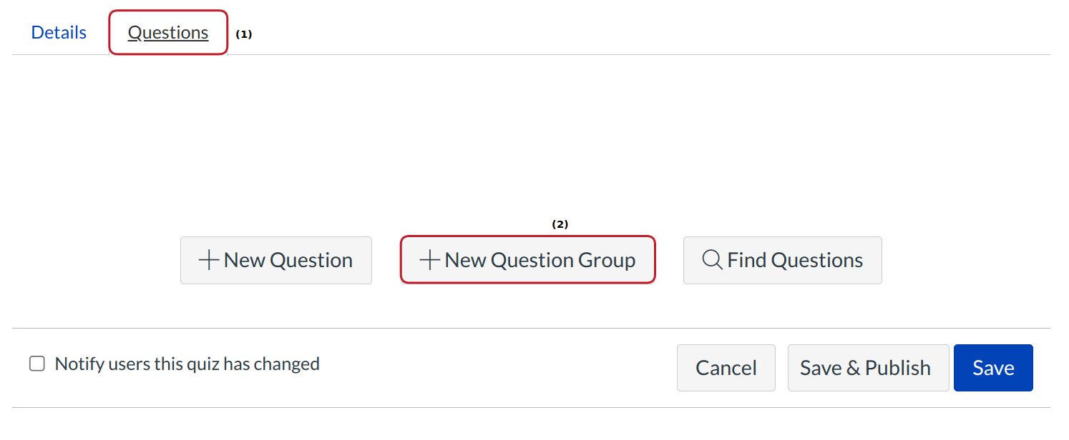The height and width of the screenshot is (440, 1069).
Task: Add a new question to the quiz
Action: pyautogui.click(x=276, y=261)
